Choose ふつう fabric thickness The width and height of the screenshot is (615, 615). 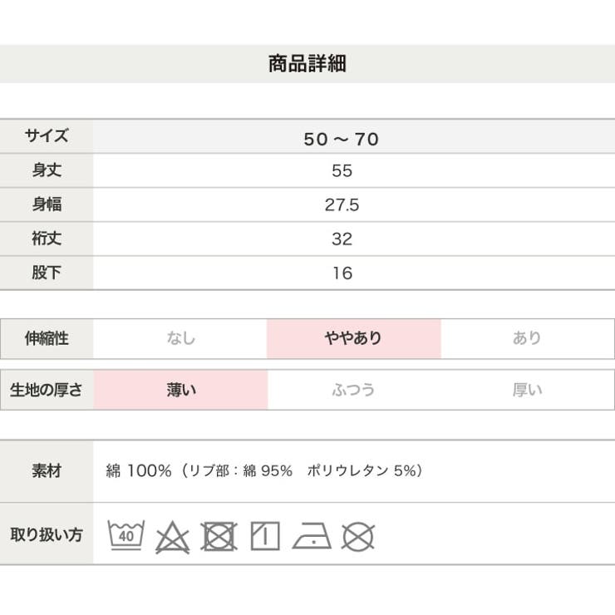pyautogui.click(x=353, y=390)
